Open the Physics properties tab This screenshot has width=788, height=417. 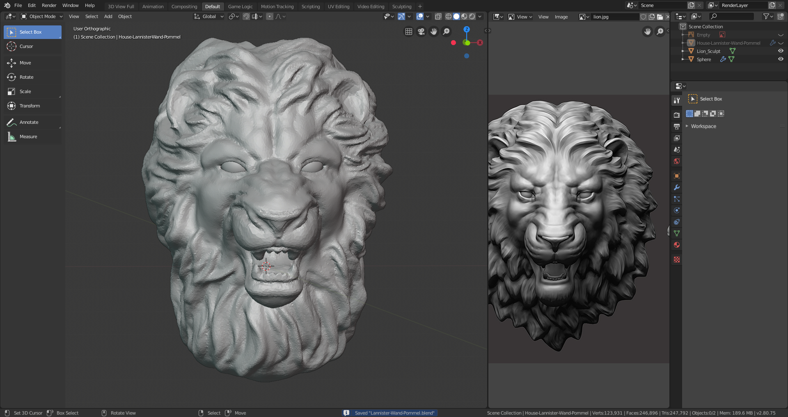pyautogui.click(x=677, y=210)
